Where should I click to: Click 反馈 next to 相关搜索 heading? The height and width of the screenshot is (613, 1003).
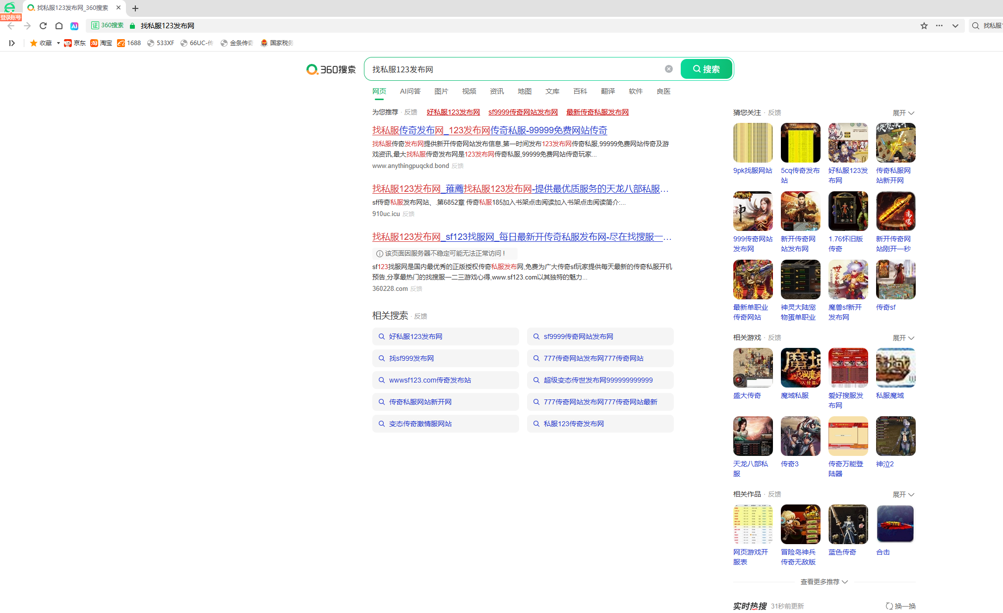tap(420, 316)
